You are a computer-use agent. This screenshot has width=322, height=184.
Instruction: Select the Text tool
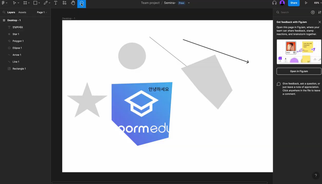(x=56, y=3)
